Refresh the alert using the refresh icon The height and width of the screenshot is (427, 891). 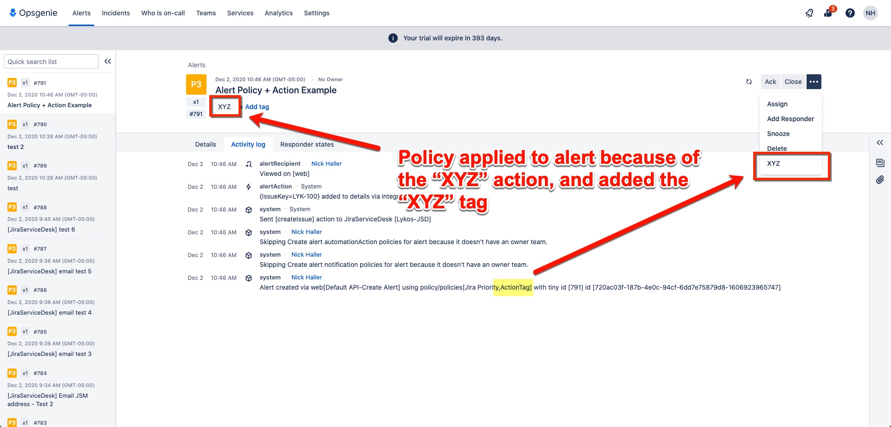coord(749,82)
